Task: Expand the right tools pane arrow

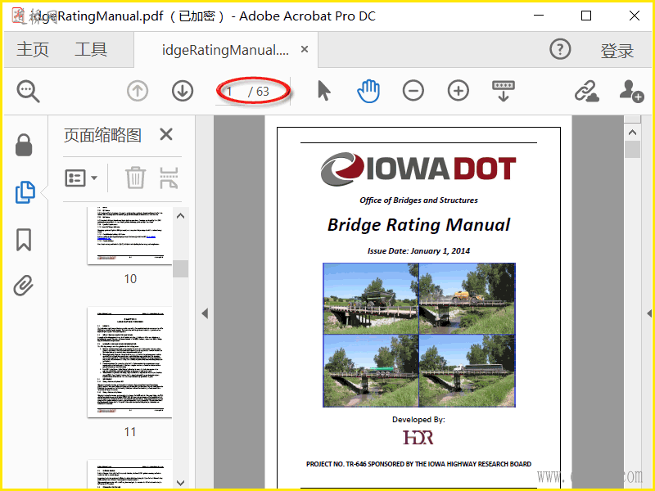Action: click(649, 313)
